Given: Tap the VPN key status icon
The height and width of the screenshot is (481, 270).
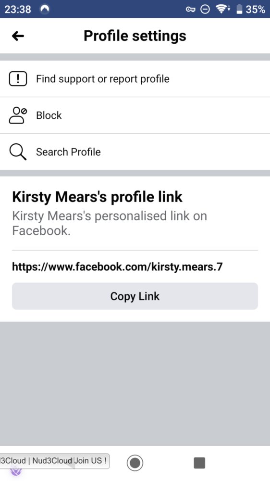Looking at the screenshot, I should coord(191,10).
